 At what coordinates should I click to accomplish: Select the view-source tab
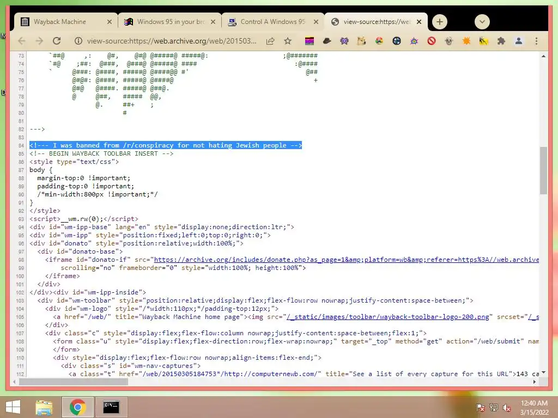click(376, 22)
